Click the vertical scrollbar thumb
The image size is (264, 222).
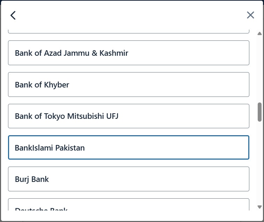[x=259, y=112]
